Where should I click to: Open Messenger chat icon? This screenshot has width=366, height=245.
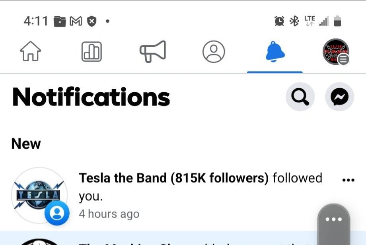tap(339, 96)
